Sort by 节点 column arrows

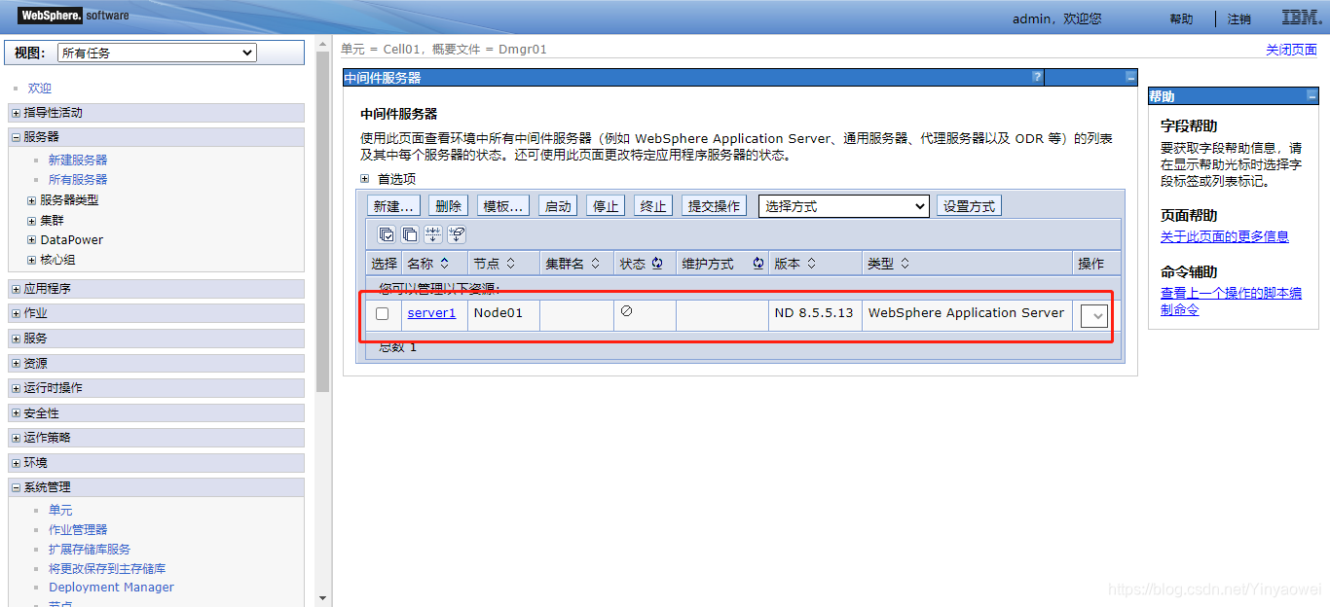coord(509,264)
